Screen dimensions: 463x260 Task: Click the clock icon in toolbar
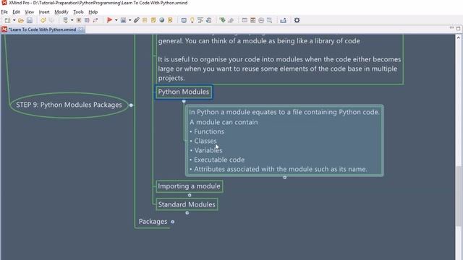pos(261,20)
